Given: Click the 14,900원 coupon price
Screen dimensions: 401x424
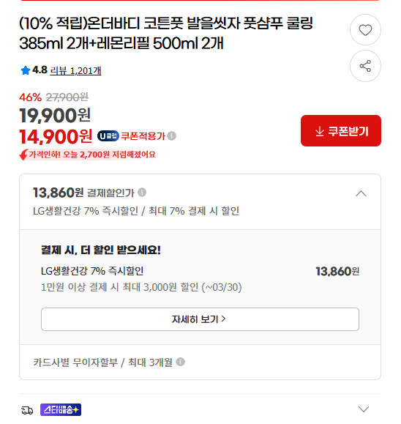Looking at the screenshot, I should (x=56, y=136).
